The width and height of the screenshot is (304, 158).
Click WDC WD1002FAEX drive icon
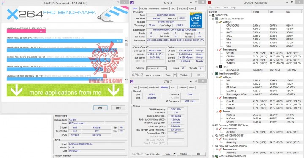(217, 146)
